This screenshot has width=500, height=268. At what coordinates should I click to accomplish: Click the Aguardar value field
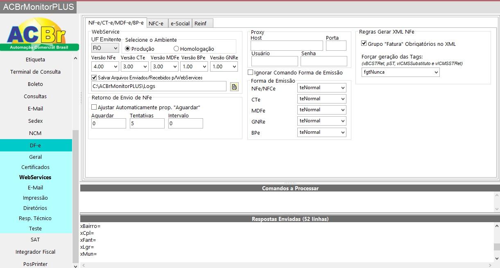click(109, 123)
